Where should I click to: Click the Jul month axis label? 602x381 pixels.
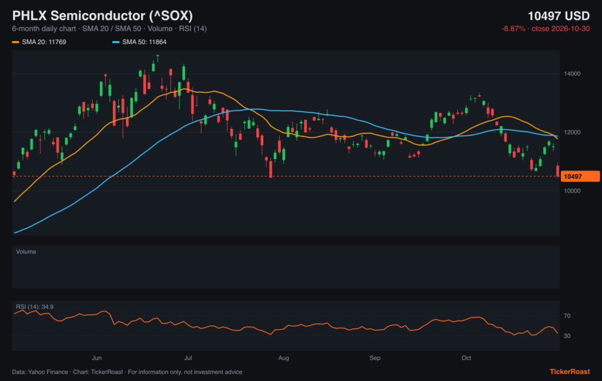(x=188, y=358)
